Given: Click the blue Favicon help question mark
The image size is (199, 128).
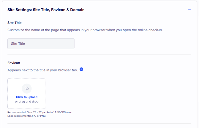Looking at the screenshot, I should click(x=81, y=69).
